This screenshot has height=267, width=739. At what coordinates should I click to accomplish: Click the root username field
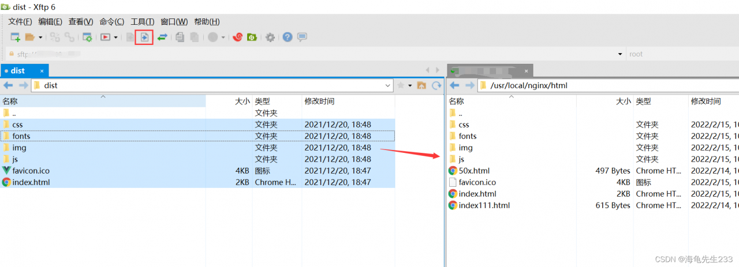coord(682,54)
